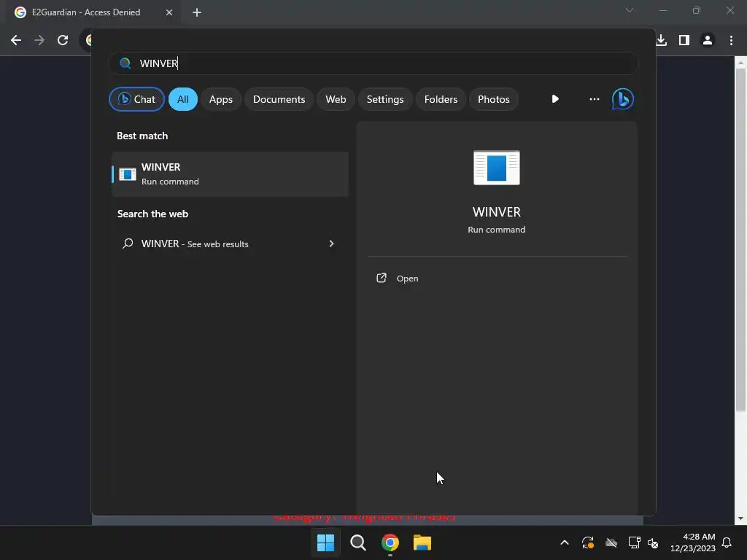The width and height of the screenshot is (747, 560).
Task: Reload the Chrome page
Action: [x=63, y=40]
